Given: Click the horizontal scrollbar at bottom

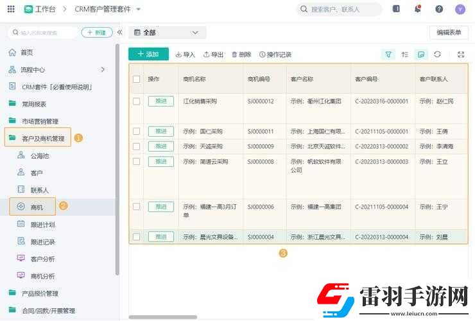Looking at the screenshot, I should (x=162, y=317).
